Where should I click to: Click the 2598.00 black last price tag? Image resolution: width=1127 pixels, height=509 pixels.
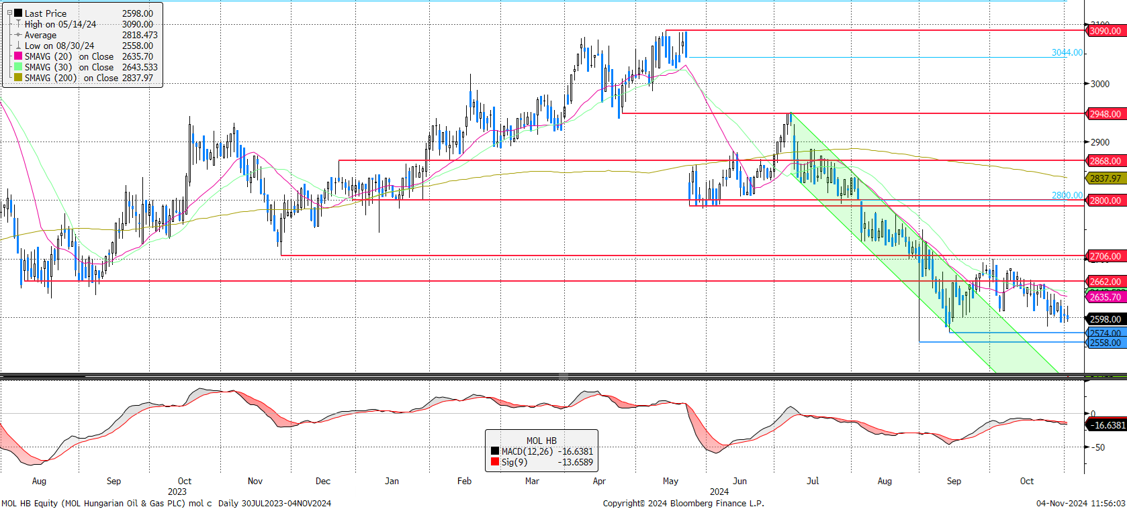(x=1105, y=319)
